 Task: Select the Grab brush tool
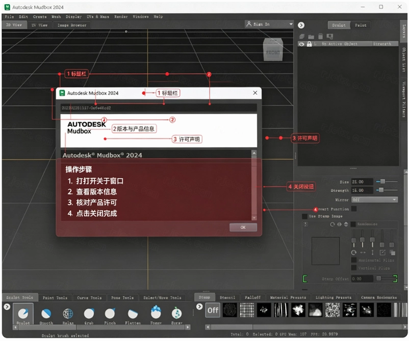coord(89,314)
